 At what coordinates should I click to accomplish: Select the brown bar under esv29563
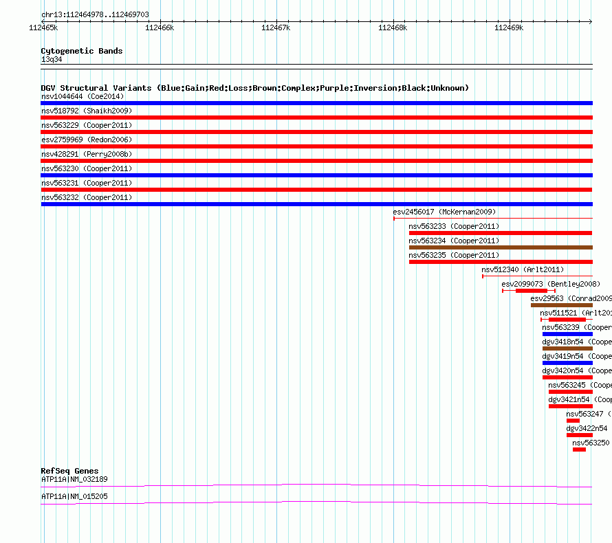pos(562,305)
